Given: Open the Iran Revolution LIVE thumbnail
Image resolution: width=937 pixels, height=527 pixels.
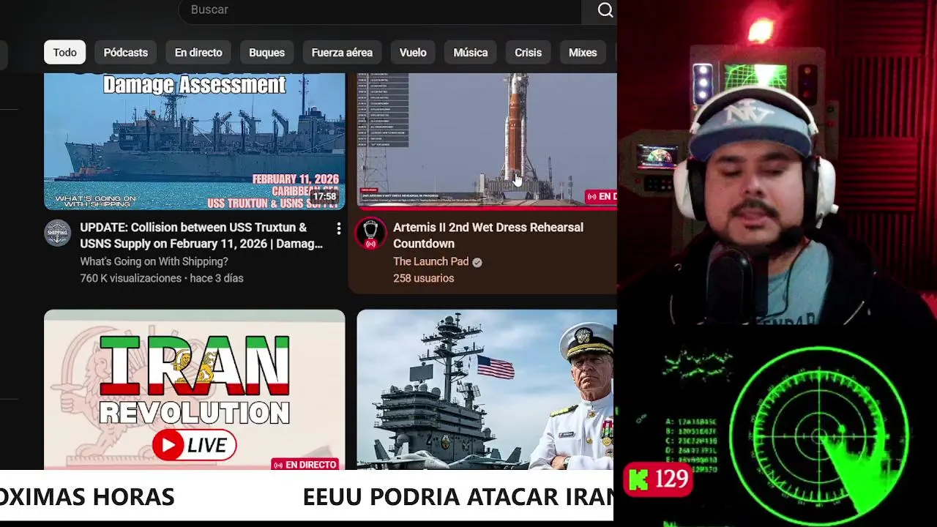Looking at the screenshot, I should pyautogui.click(x=194, y=389).
